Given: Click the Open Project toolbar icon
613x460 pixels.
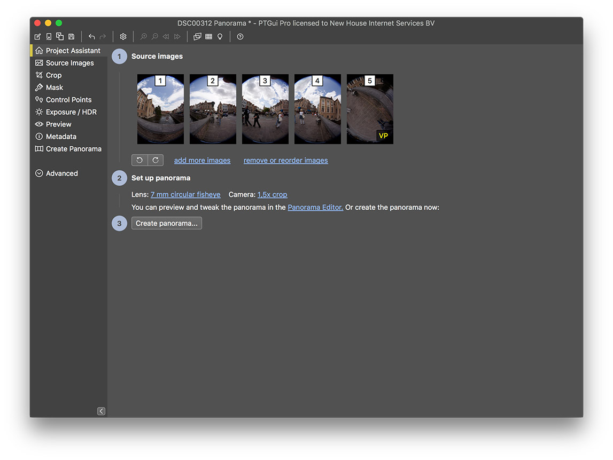Looking at the screenshot, I should tap(49, 37).
